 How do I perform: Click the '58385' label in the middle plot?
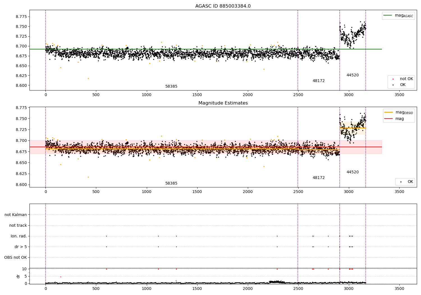(x=171, y=183)
